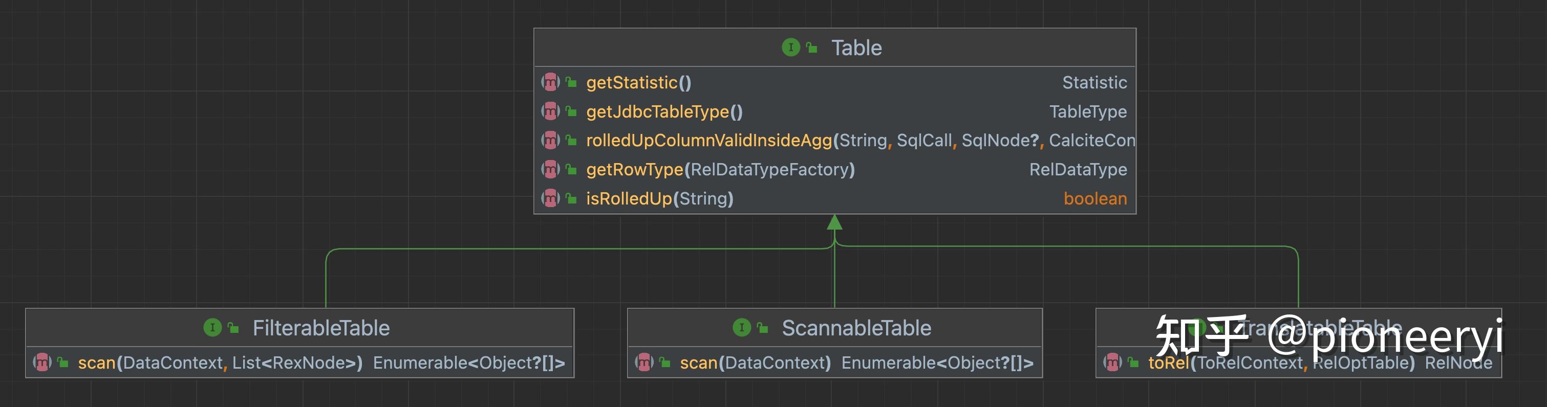This screenshot has width=1547, height=407.
Task: Click the interface icon beside Table title
Action: click(790, 48)
